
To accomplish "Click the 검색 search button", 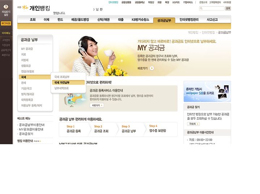I will click(x=228, y=8).
